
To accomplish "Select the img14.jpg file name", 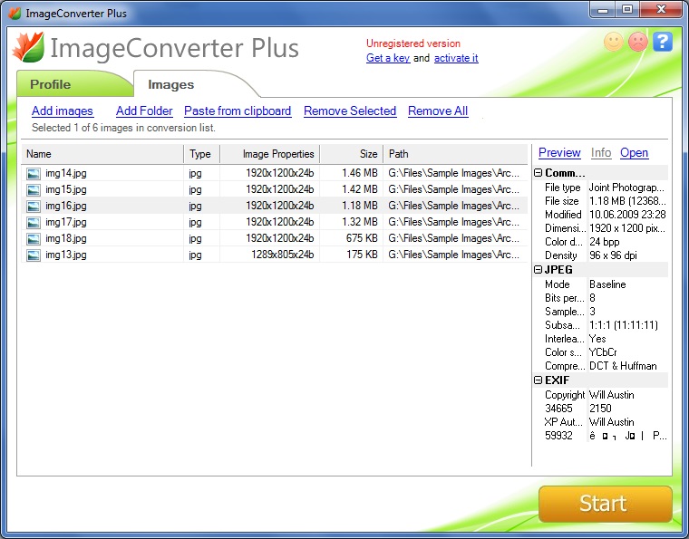I will [66, 173].
